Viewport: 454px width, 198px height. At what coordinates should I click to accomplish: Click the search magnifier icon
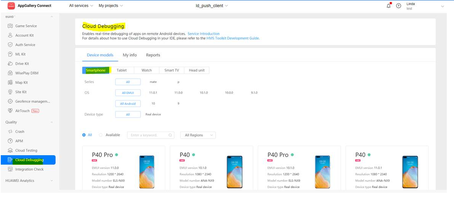pos(170,135)
